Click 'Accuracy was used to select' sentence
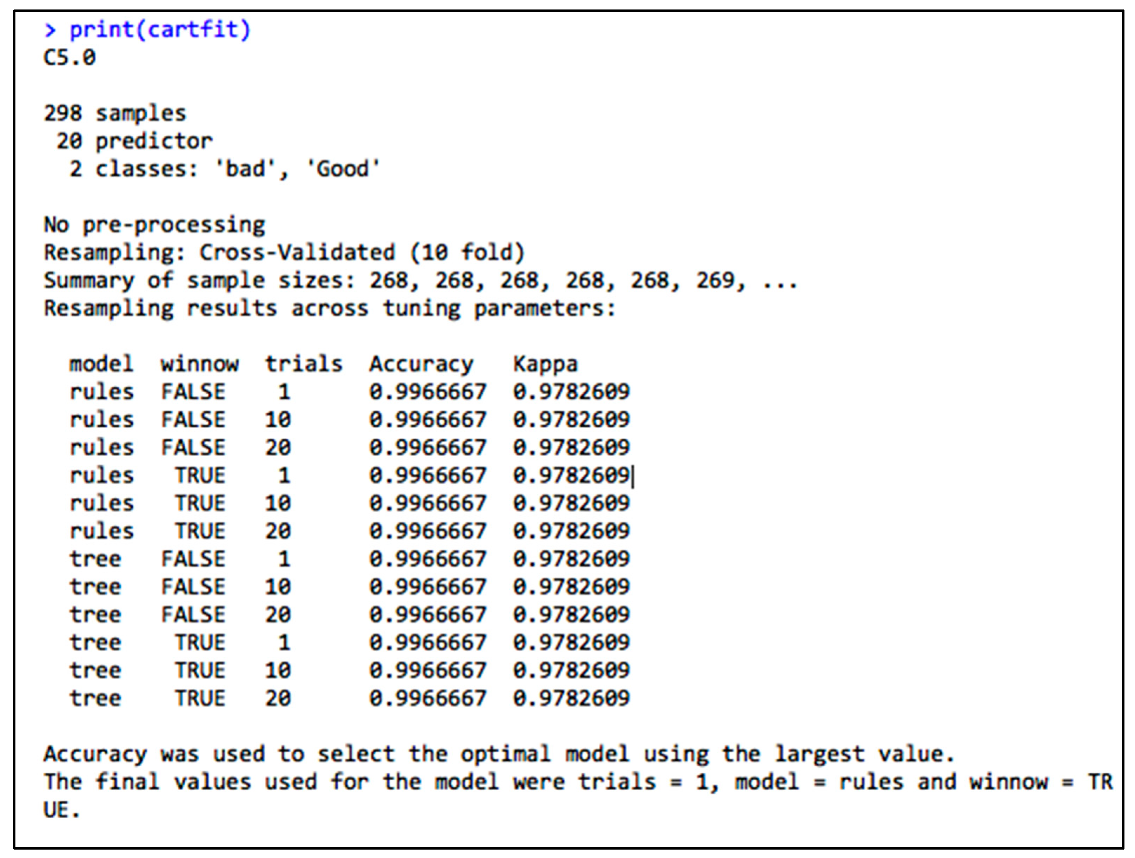The height and width of the screenshot is (858, 1135). pyautogui.click(x=499, y=754)
